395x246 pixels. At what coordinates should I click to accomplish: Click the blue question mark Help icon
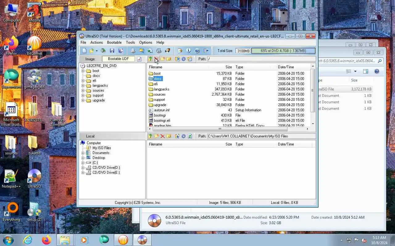[197, 51]
